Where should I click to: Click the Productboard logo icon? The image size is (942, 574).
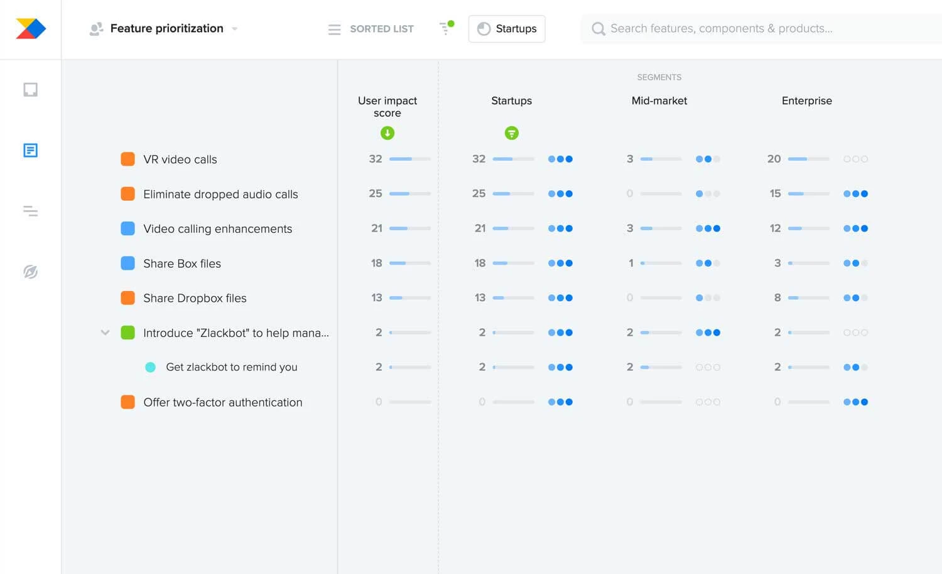click(x=31, y=29)
